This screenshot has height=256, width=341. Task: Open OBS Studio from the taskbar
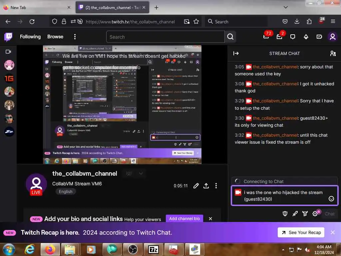(x=133, y=249)
